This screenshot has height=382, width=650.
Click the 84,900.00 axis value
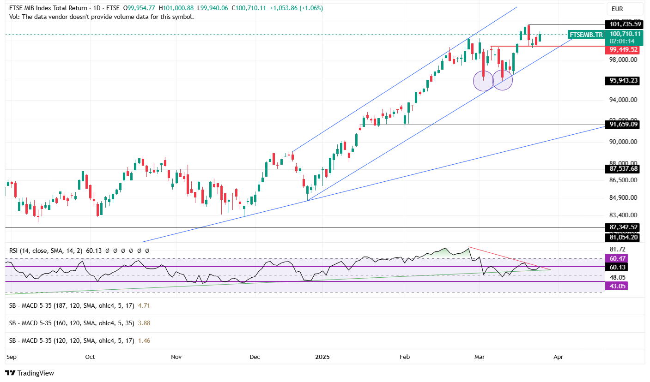click(623, 197)
